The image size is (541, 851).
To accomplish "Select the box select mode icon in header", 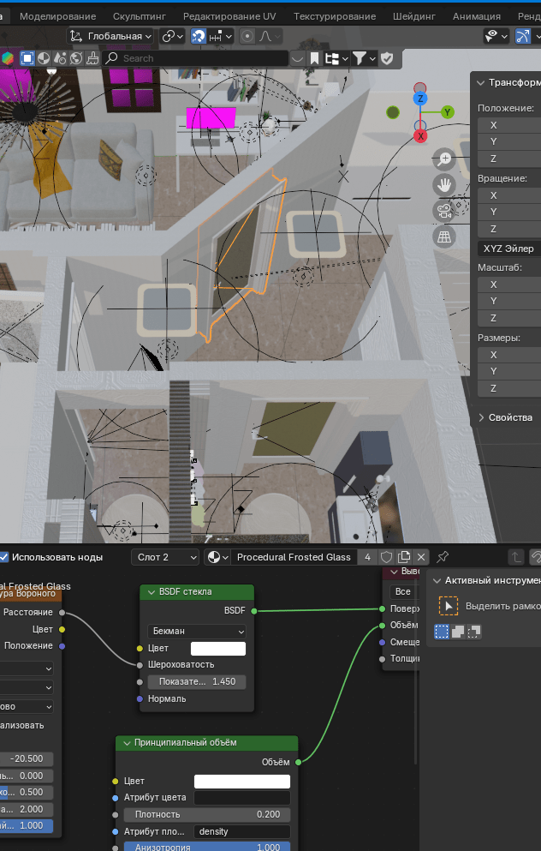I will click(x=27, y=58).
